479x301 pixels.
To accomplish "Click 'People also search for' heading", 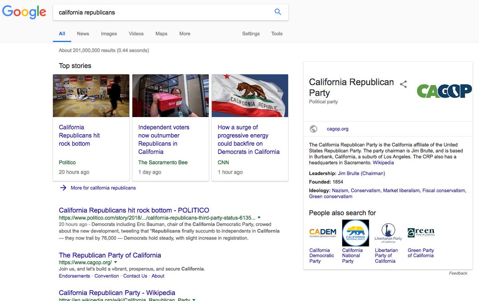I will [342, 213].
